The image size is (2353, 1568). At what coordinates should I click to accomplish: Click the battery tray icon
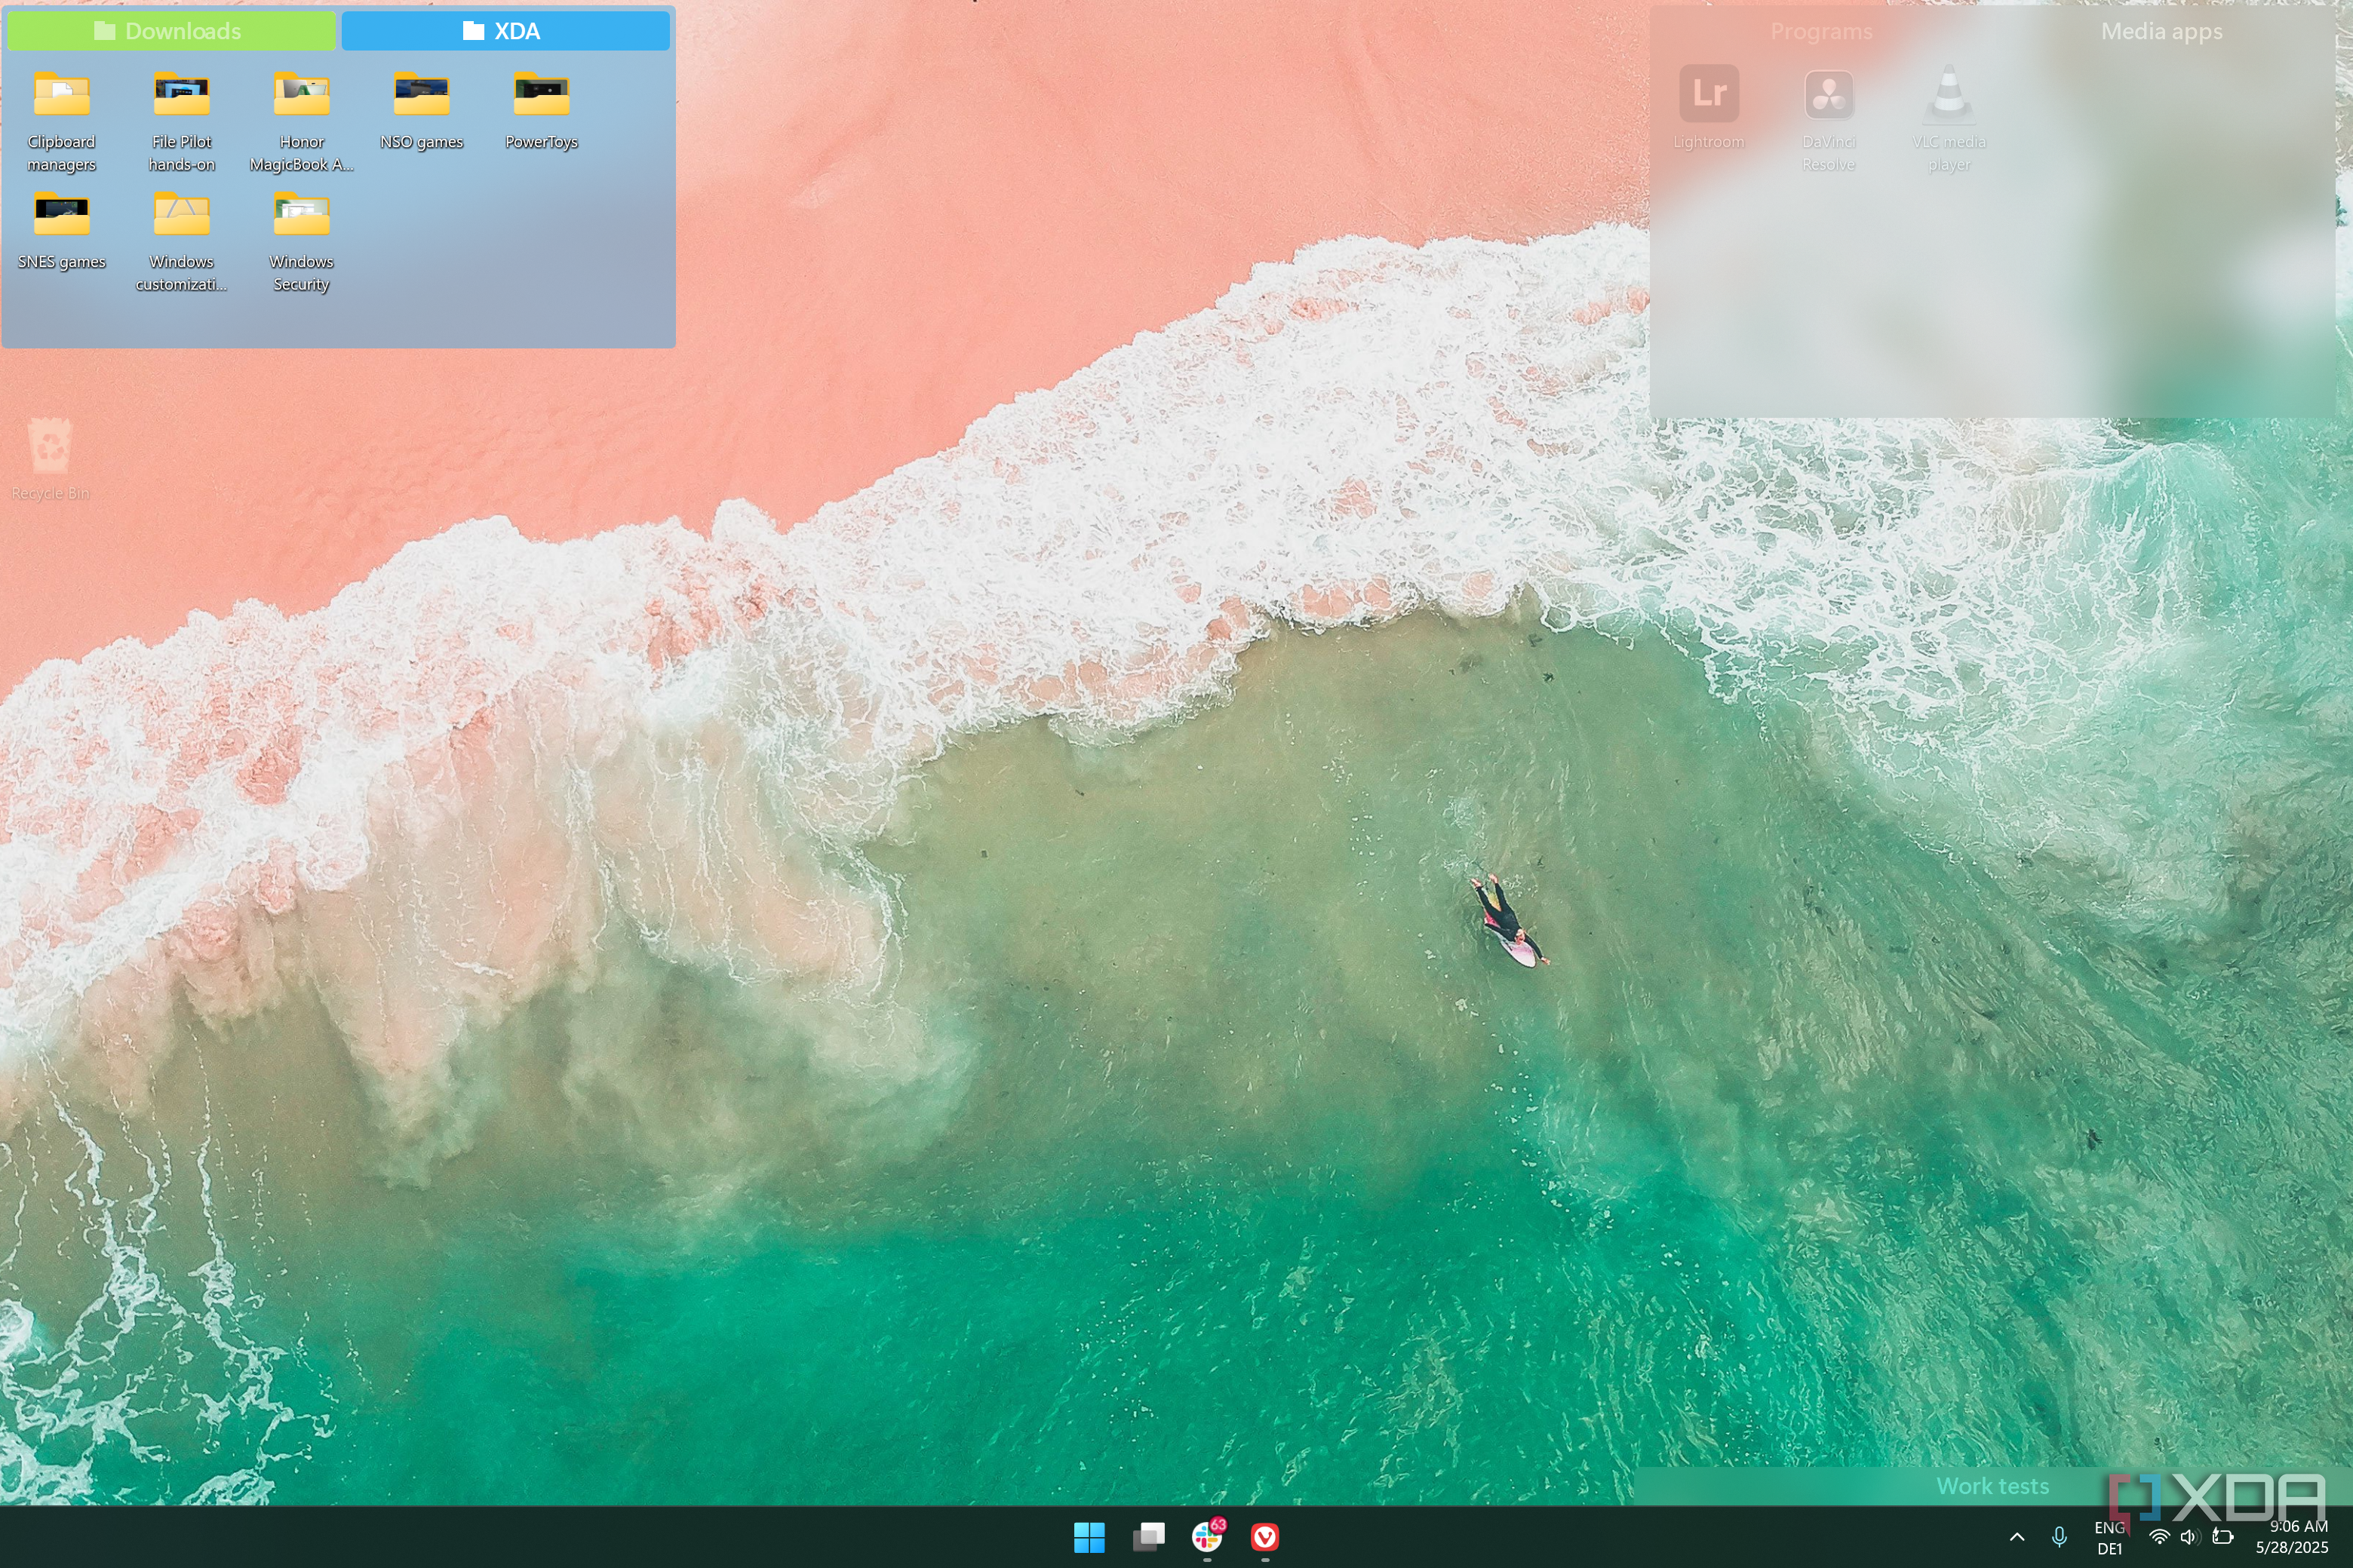click(x=2222, y=1537)
